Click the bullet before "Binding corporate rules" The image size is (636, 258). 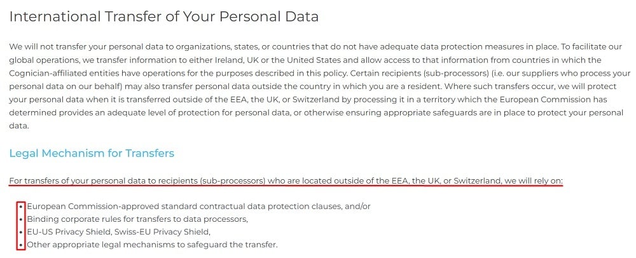pyautogui.click(x=21, y=219)
